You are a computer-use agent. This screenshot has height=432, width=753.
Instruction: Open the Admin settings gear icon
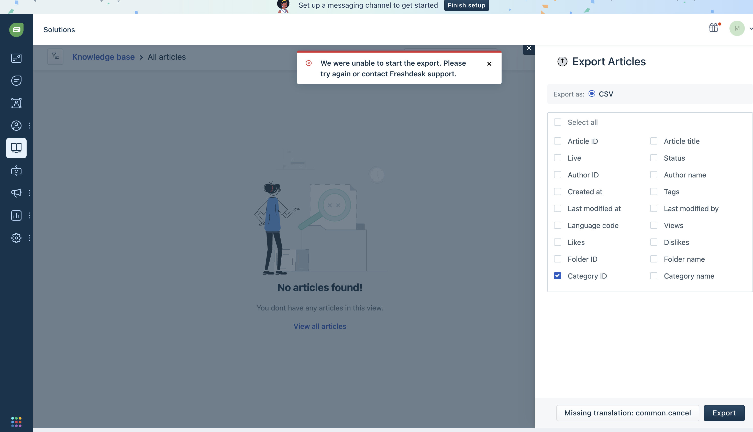[x=16, y=238]
